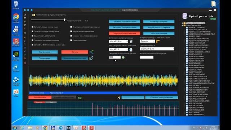Toggle the 'Записать нажатия клавиш клавиатуры' checkbox
This screenshot has height=130, width=231.
[32, 45]
